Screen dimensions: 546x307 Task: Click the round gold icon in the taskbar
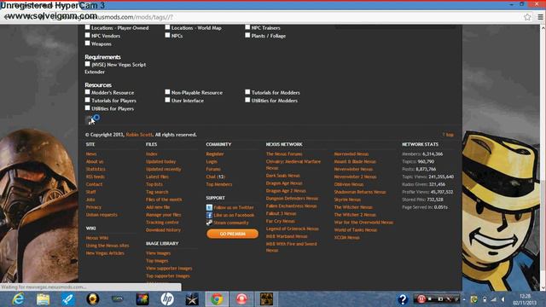click(93, 299)
